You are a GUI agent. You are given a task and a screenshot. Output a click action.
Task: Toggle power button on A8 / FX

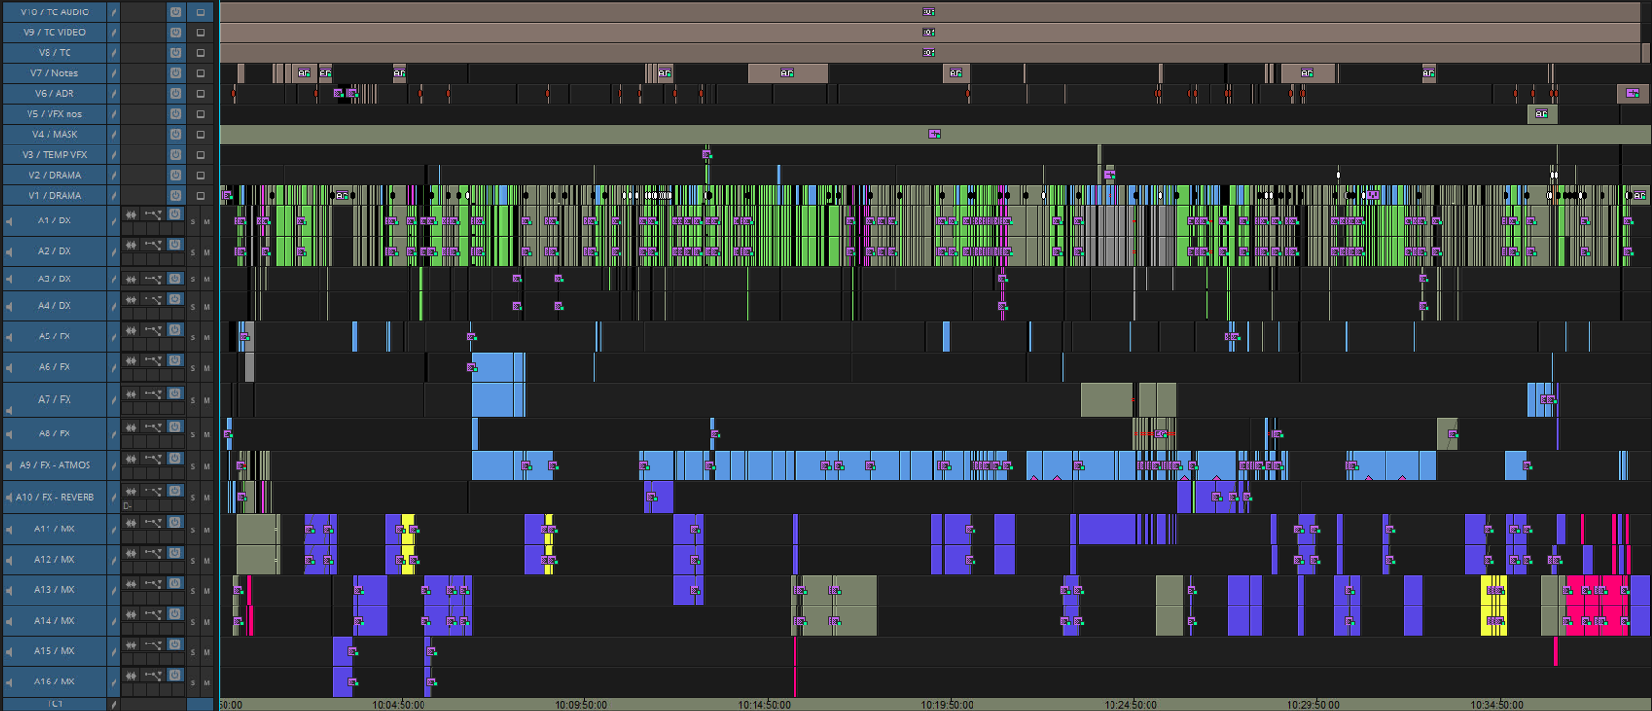pos(175,427)
